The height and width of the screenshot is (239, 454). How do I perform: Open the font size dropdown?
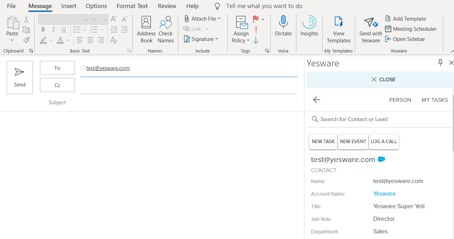click(x=105, y=20)
